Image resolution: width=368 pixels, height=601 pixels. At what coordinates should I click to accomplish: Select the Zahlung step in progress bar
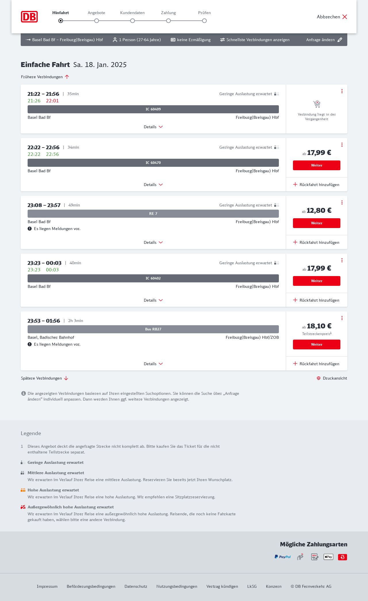coord(168,20)
